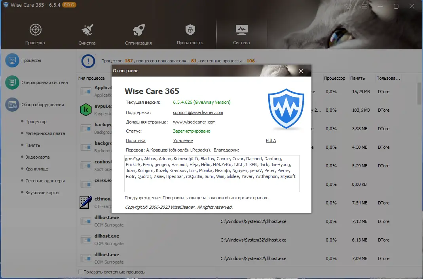Sort by Процессор column header
Screen dimensions: 423x279
(334, 78)
